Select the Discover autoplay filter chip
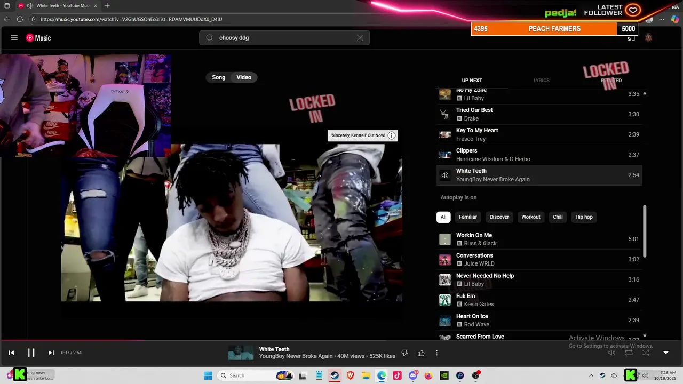This screenshot has width=683, height=384. tap(499, 217)
